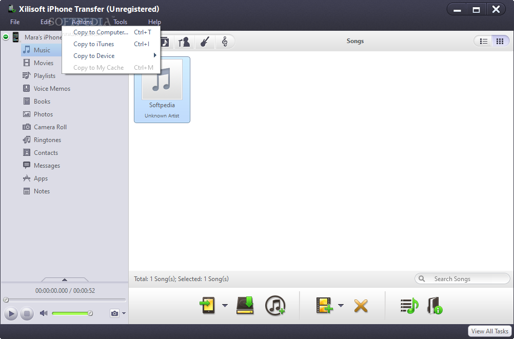Switch to list view

coord(484,42)
